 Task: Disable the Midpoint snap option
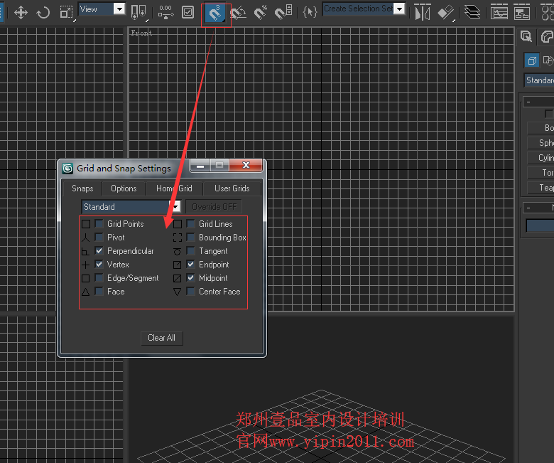point(190,278)
